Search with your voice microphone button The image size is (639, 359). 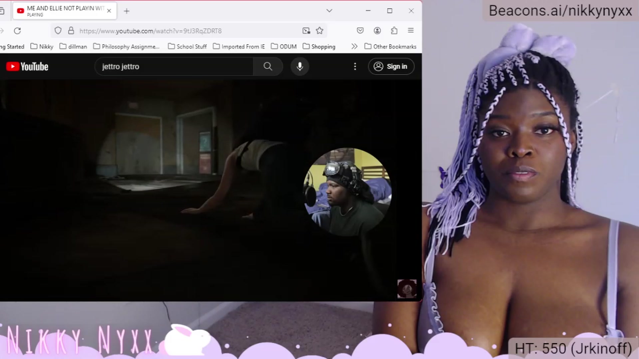[x=300, y=66]
